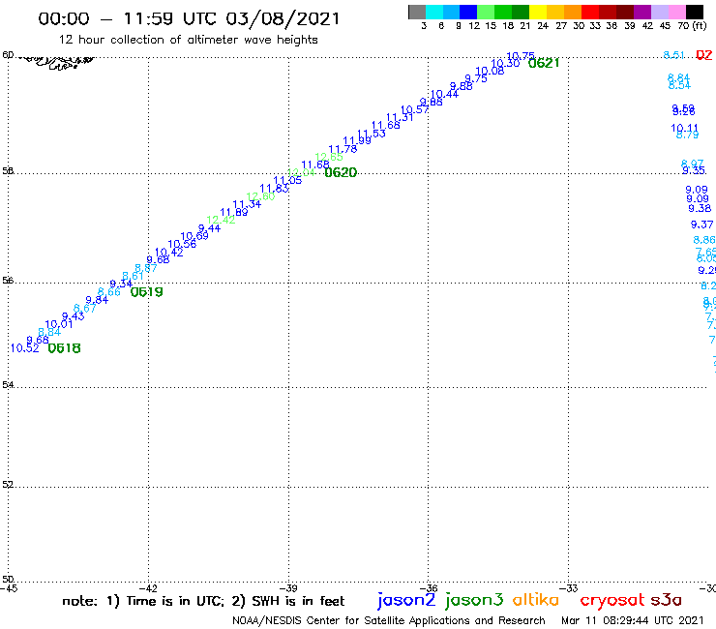Screen dimensions: 716x629
Task: Click the 9.84 wave height value
Action: click(97, 300)
